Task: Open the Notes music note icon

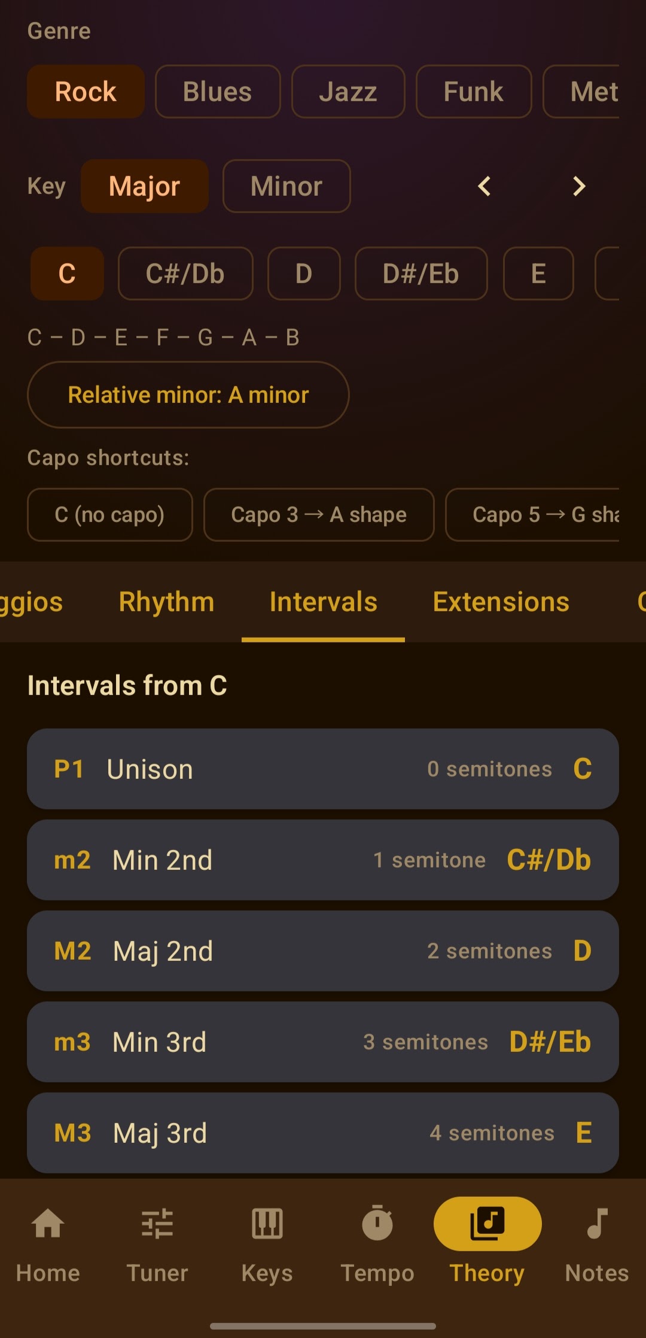Action: pyautogui.click(x=597, y=1223)
